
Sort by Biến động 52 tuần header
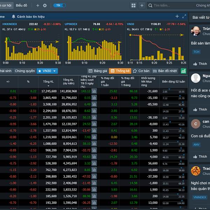(174, 82)
